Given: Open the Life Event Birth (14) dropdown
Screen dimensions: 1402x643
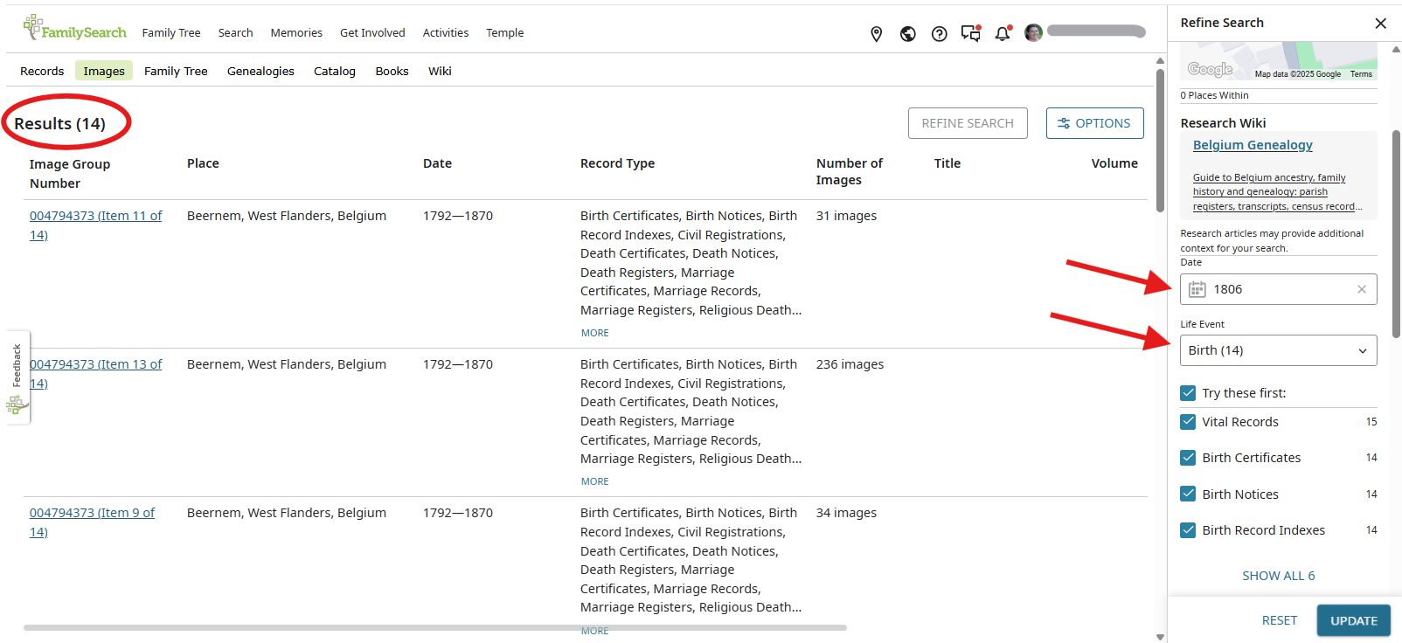Looking at the screenshot, I should (1278, 350).
